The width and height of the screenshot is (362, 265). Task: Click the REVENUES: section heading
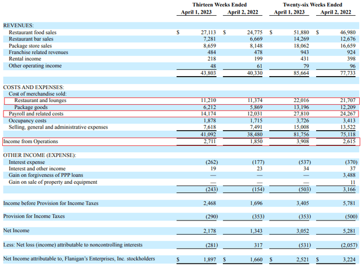[x=19, y=25]
